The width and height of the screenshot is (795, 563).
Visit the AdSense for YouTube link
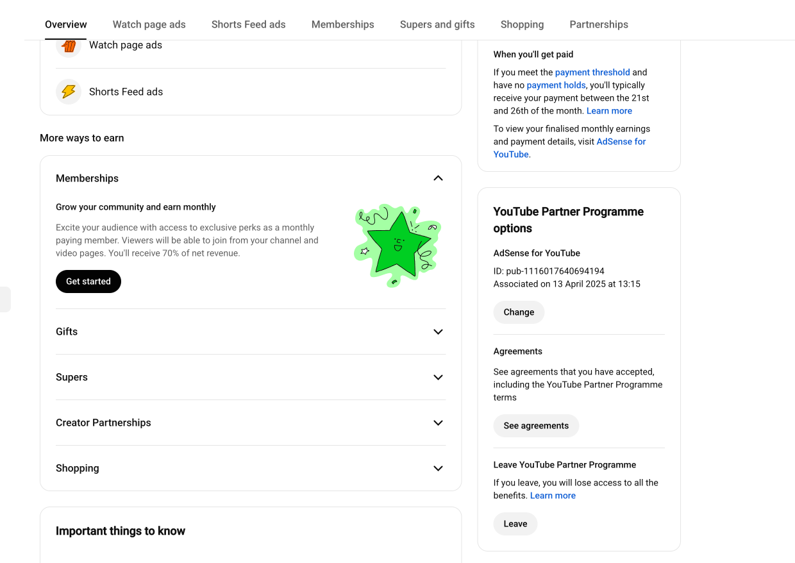[x=569, y=148]
